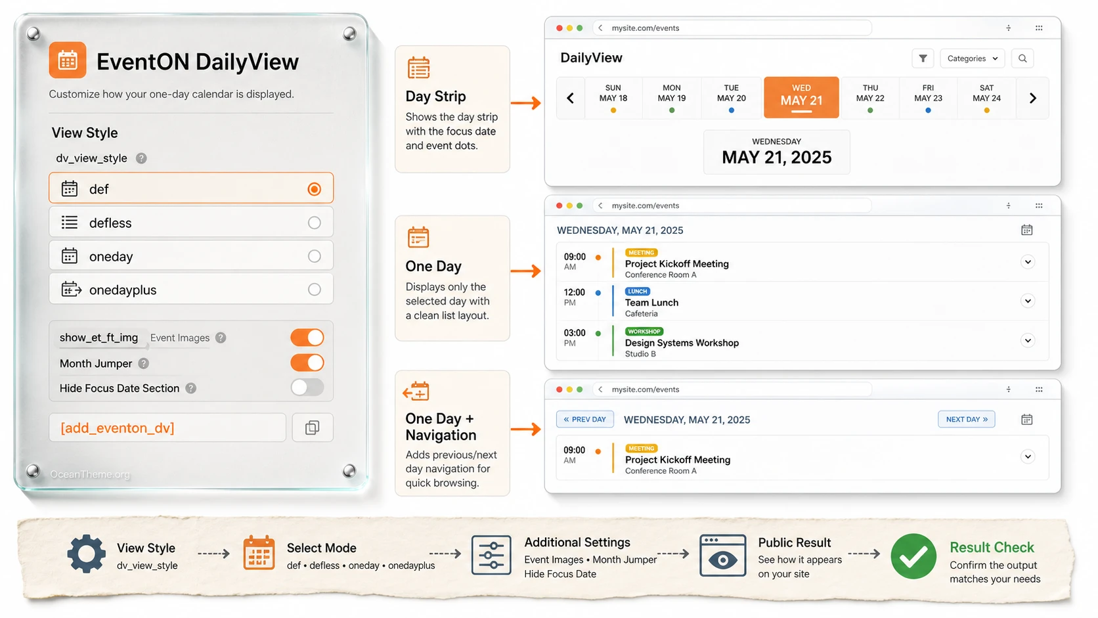
Task: Click the NEXT DAY button
Action: pos(967,419)
